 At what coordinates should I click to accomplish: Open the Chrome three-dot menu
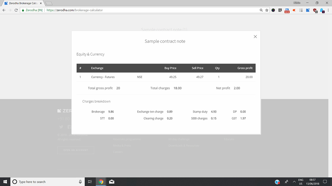coord(328,10)
